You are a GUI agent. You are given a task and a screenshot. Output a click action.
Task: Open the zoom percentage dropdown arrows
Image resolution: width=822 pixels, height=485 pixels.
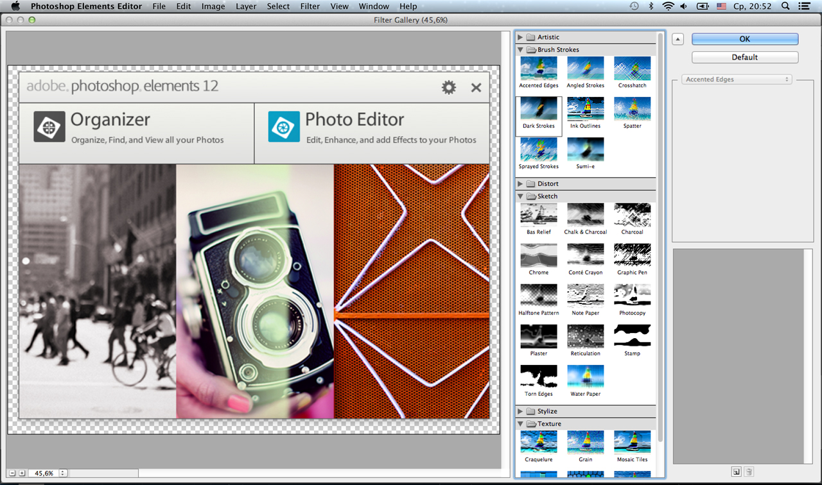pos(63,473)
